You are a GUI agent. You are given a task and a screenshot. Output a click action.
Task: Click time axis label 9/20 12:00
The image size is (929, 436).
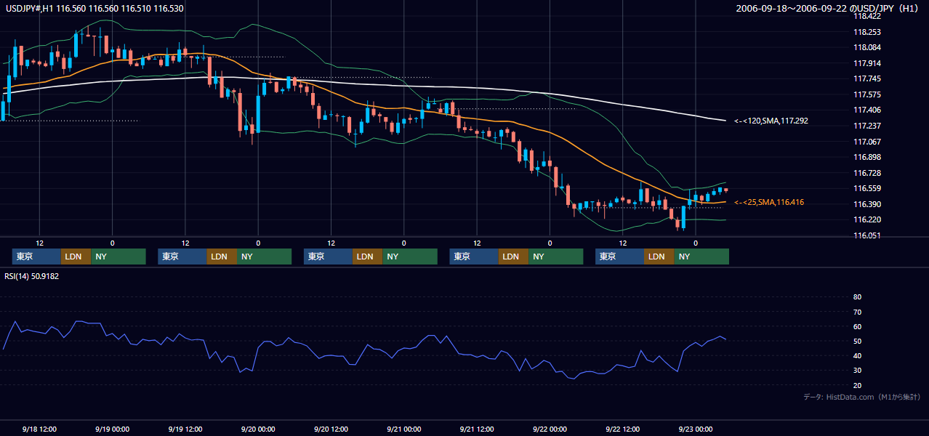coord(331,429)
